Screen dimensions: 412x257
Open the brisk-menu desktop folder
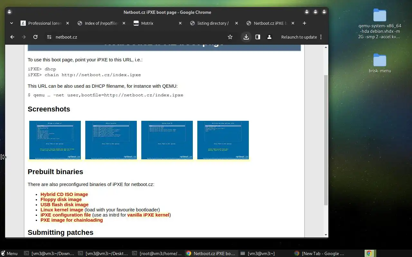tap(380, 63)
